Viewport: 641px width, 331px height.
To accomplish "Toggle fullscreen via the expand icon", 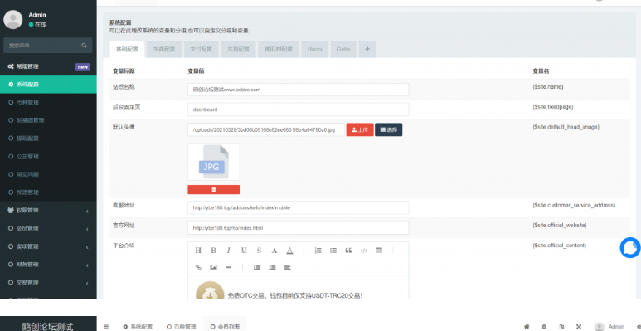I will pyautogui.click(x=579, y=327).
